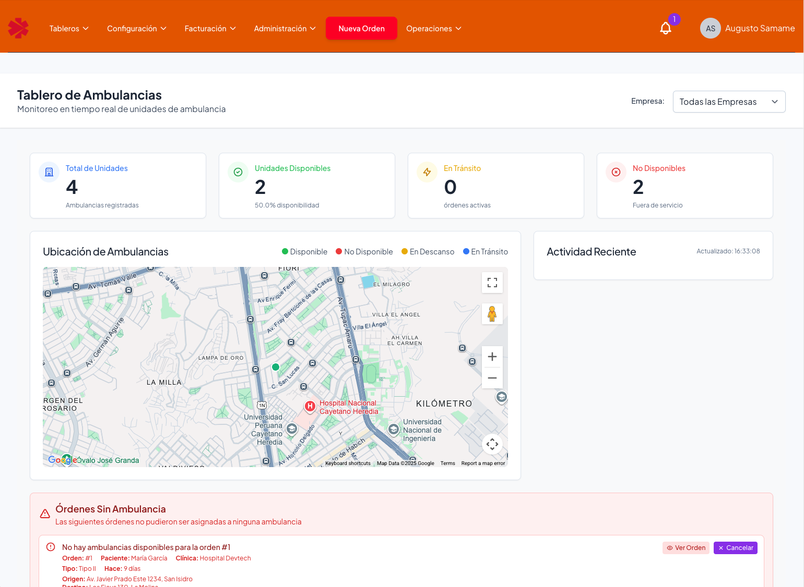Open the notifications bell
The image size is (804, 587).
665,28
